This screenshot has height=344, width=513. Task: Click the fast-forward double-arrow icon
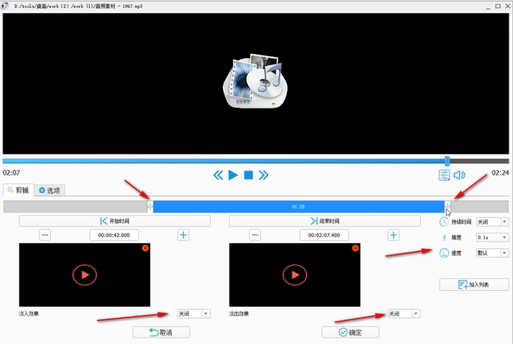264,175
